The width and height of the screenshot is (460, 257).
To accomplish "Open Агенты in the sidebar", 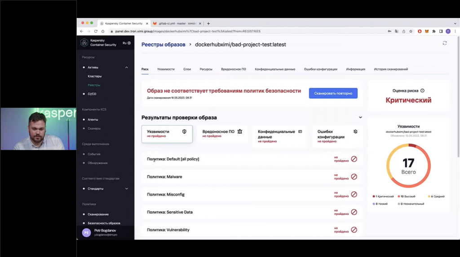I will click(x=93, y=120).
